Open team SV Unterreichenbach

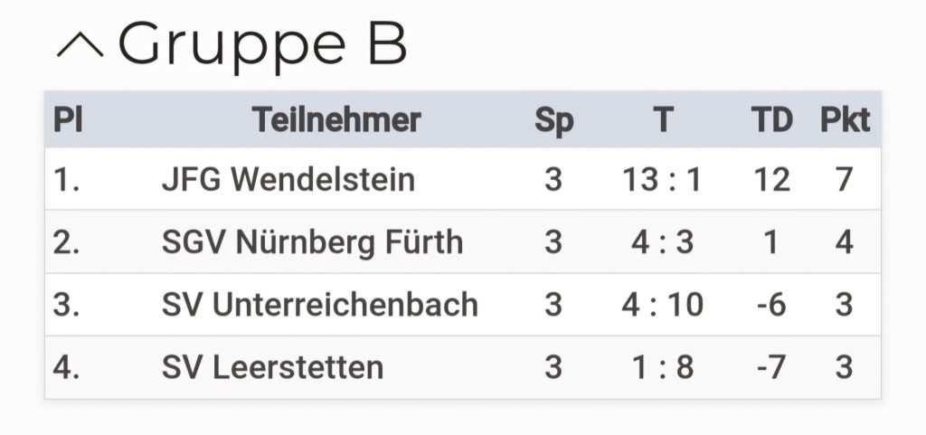click(x=320, y=305)
